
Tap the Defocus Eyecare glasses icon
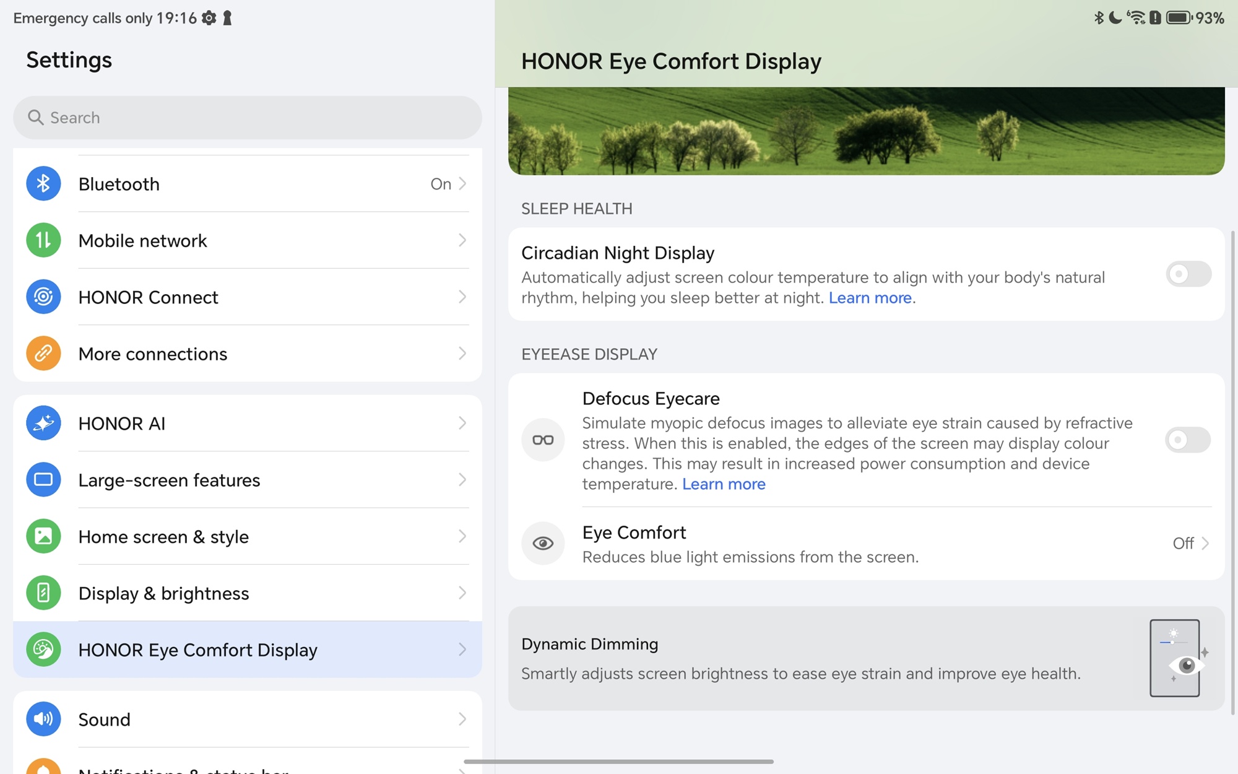coord(543,440)
